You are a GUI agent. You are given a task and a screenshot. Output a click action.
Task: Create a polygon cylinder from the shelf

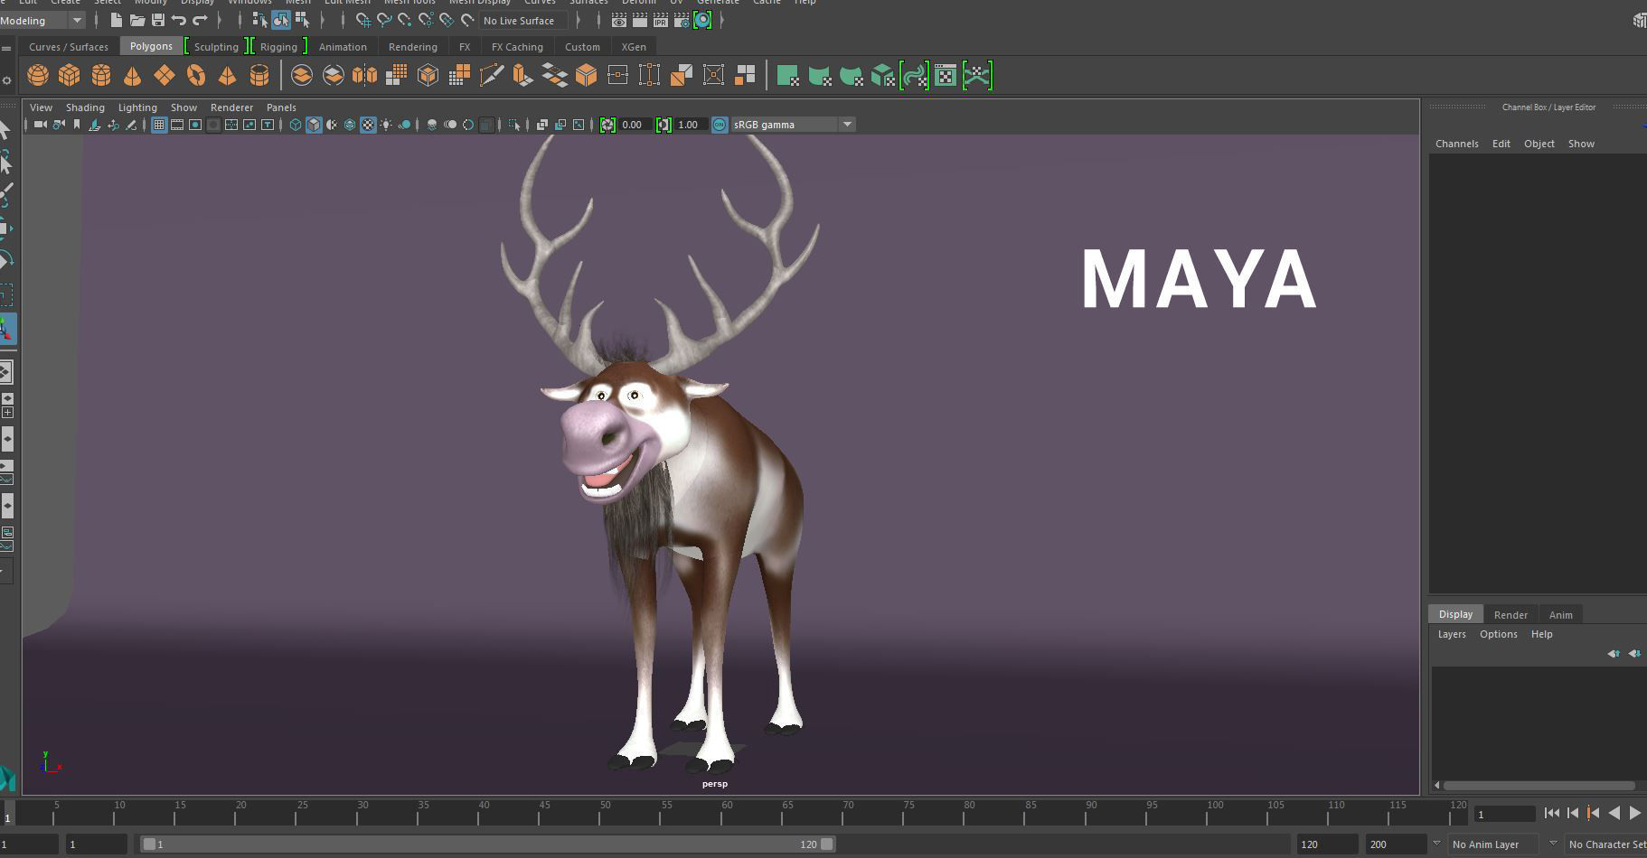coord(101,75)
